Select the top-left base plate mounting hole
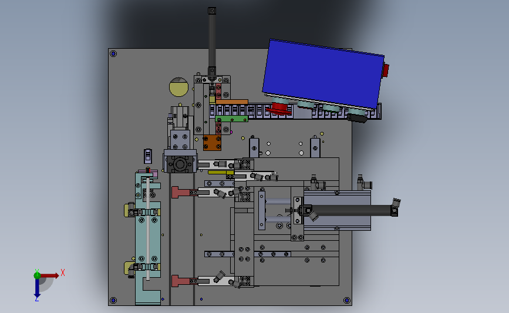This screenshot has height=313, width=509. pos(113,53)
